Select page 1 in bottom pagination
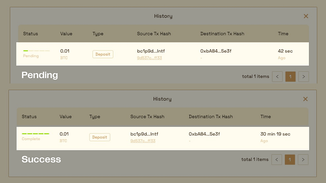The width and height of the screenshot is (326, 183). pyautogui.click(x=290, y=159)
